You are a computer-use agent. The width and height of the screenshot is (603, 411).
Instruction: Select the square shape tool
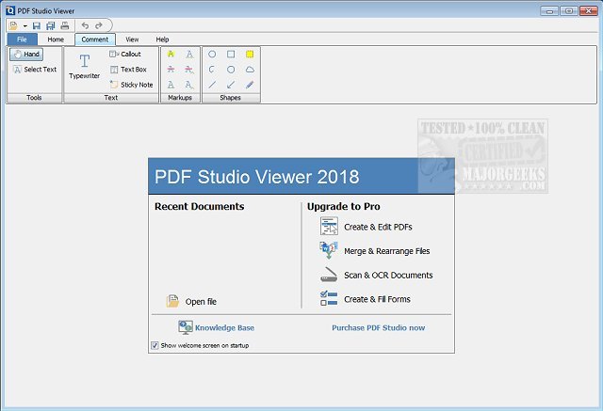tap(231, 55)
